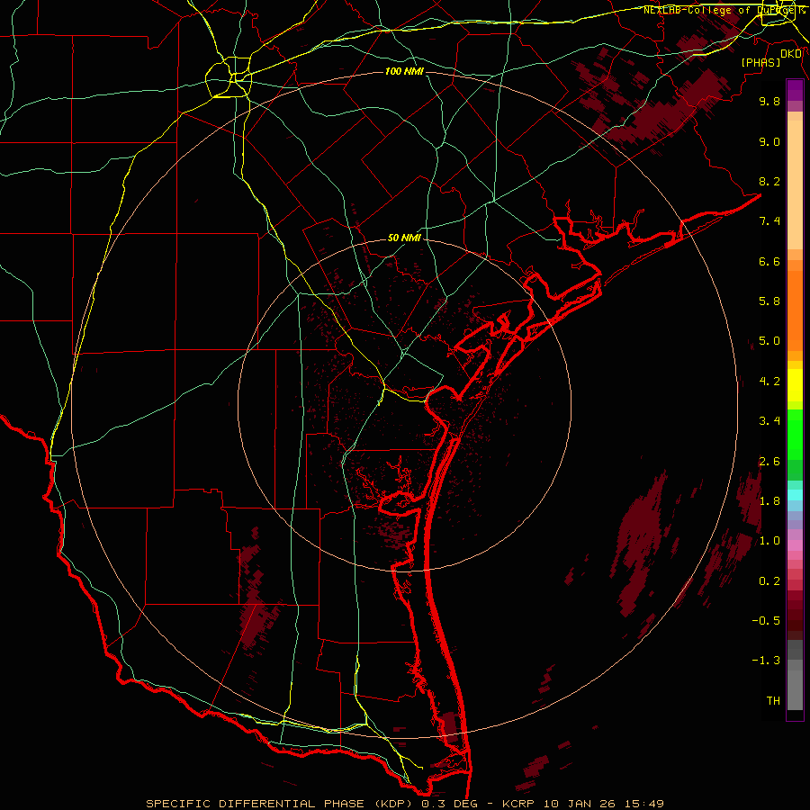Select the 5.0 legend value
Image resolution: width=810 pixels, height=810 pixels.
769,341
